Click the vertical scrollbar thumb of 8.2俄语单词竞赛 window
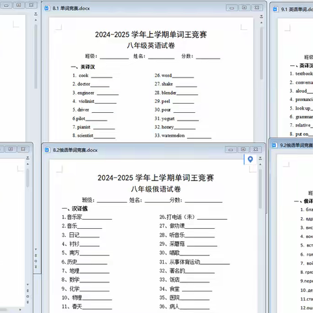313x313 pixels. 260,189
